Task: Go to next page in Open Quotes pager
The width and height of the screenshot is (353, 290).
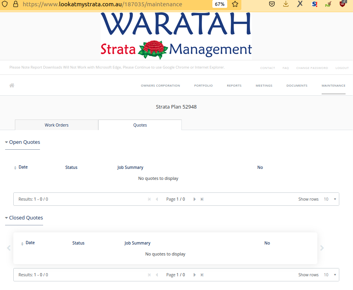Action: point(194,199)
